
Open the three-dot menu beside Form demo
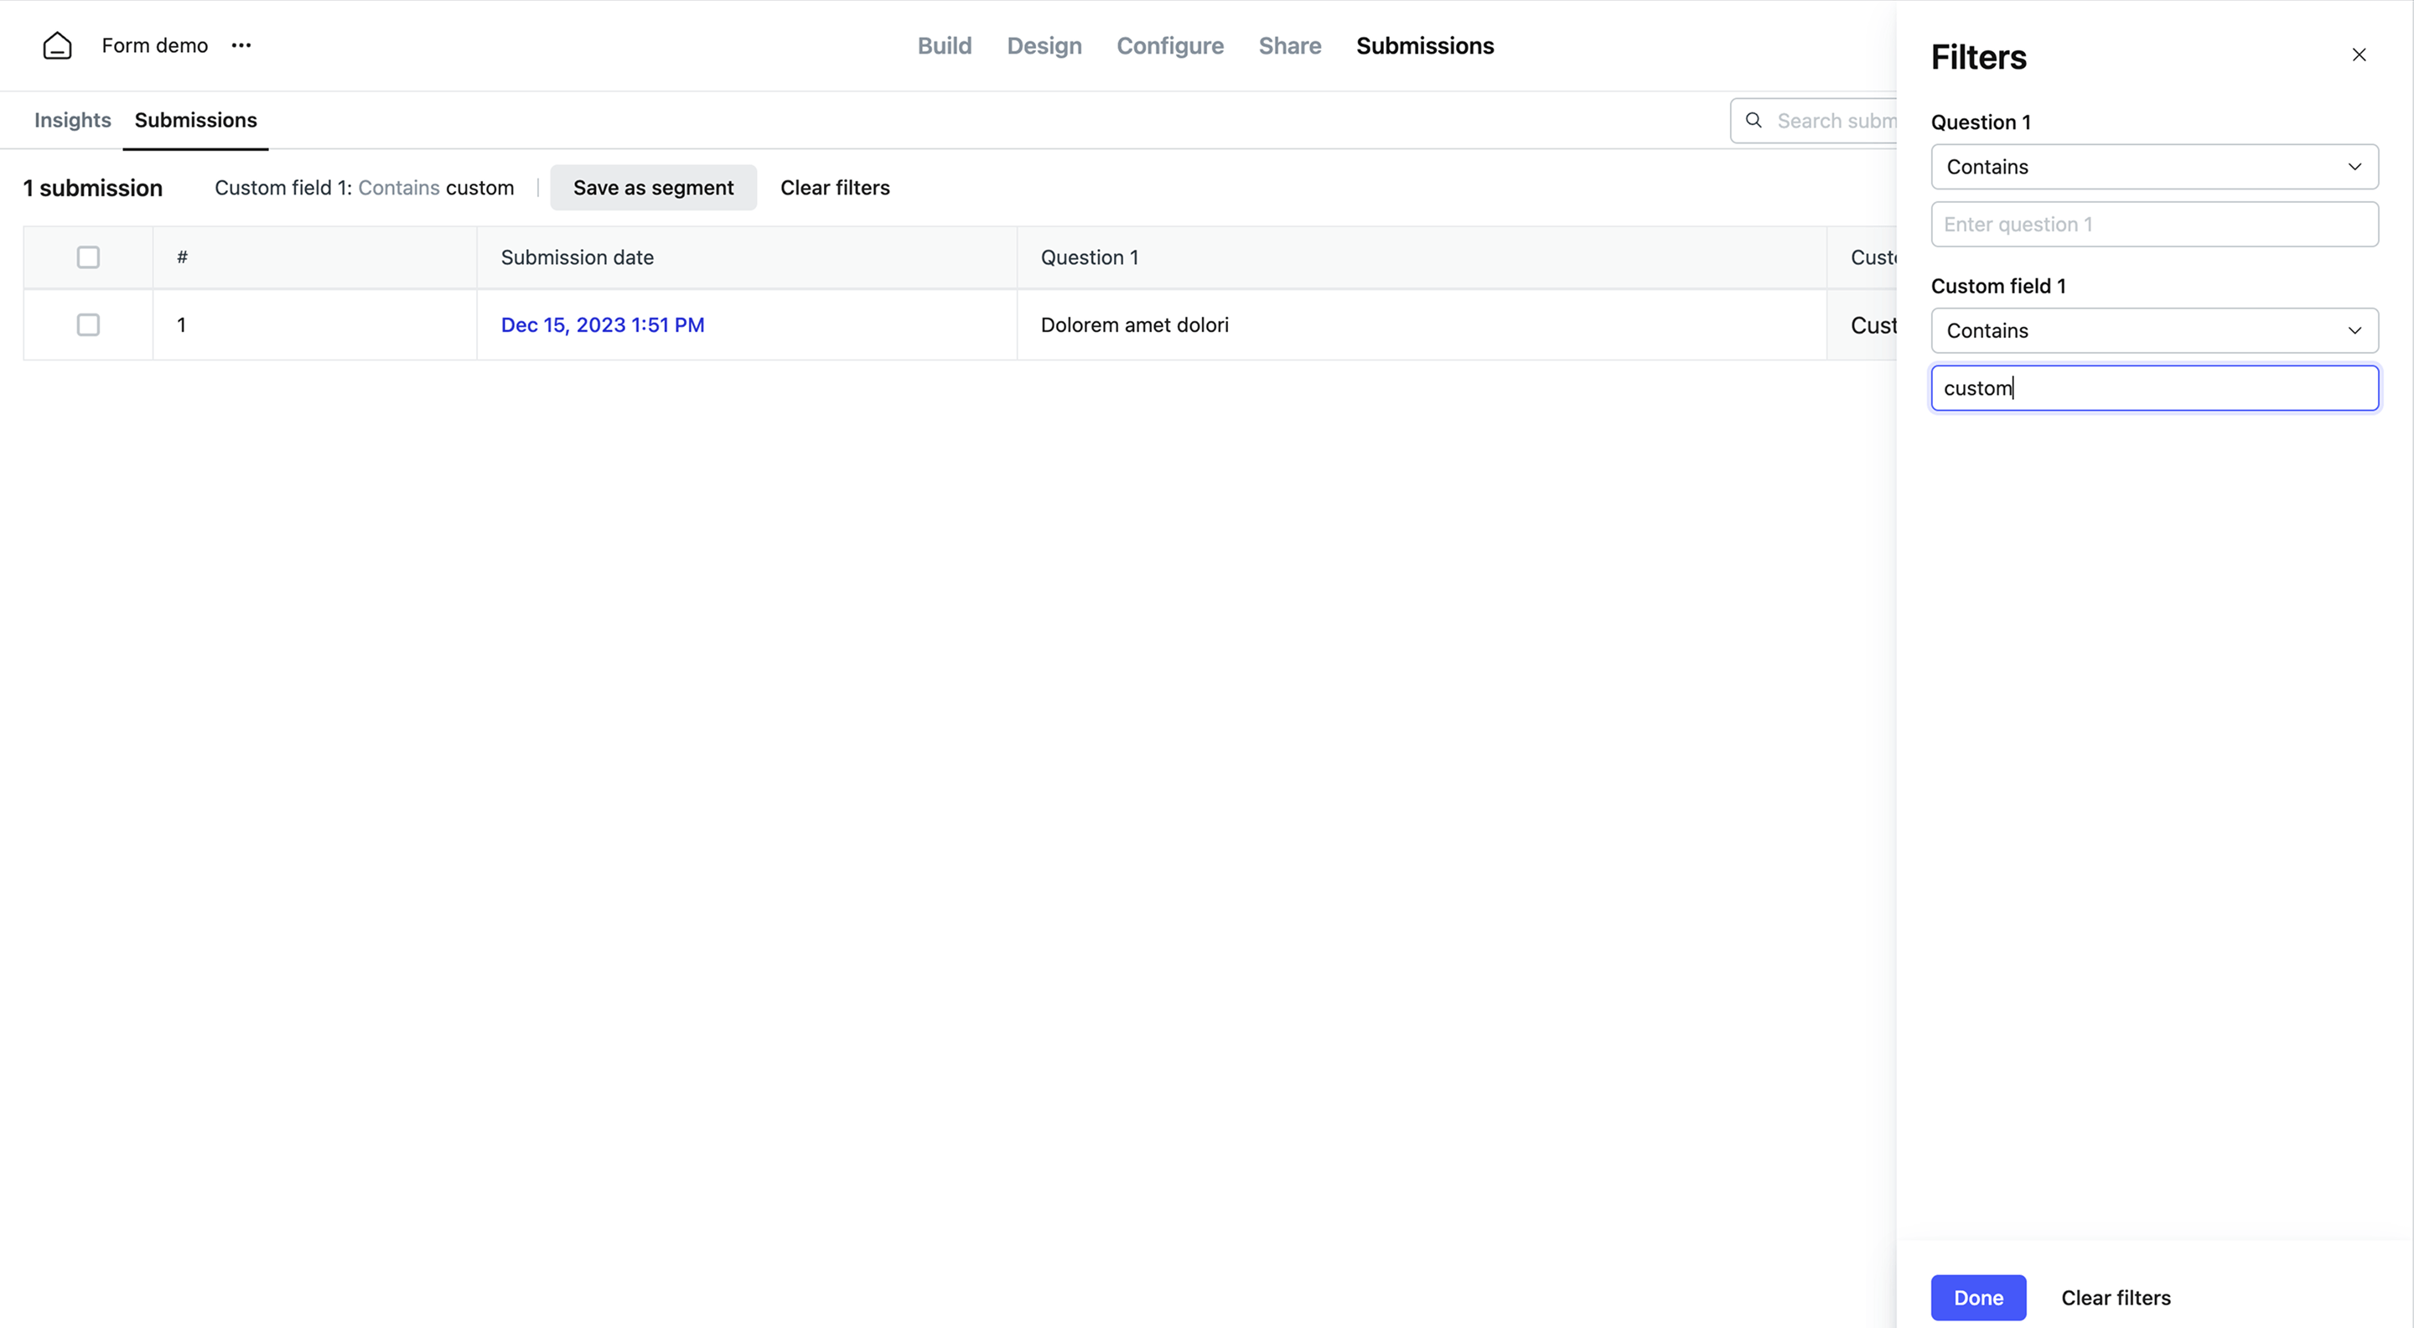241,46
